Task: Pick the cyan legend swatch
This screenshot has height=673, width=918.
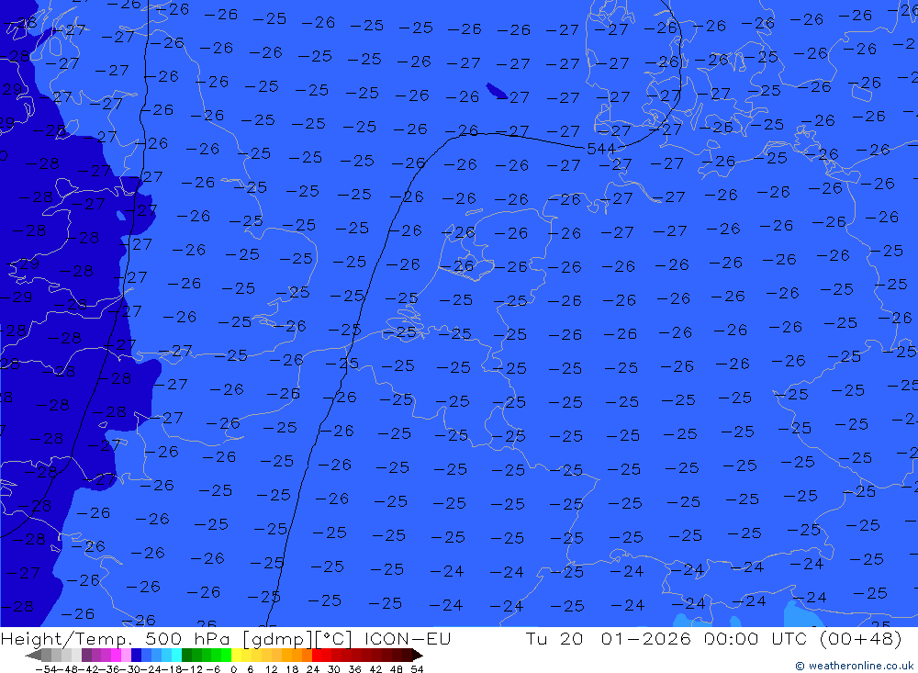Action: 177,656
